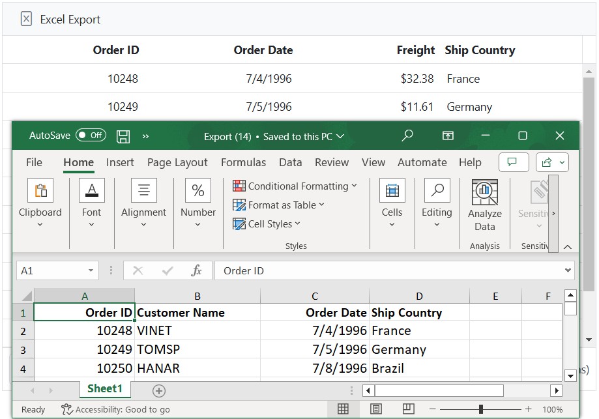Click horizontal scrollbar right arrow
599x419 pixels.
pos(556,390)
